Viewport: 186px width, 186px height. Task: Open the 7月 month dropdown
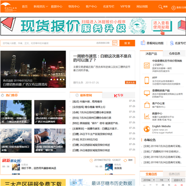pos(163,180)
